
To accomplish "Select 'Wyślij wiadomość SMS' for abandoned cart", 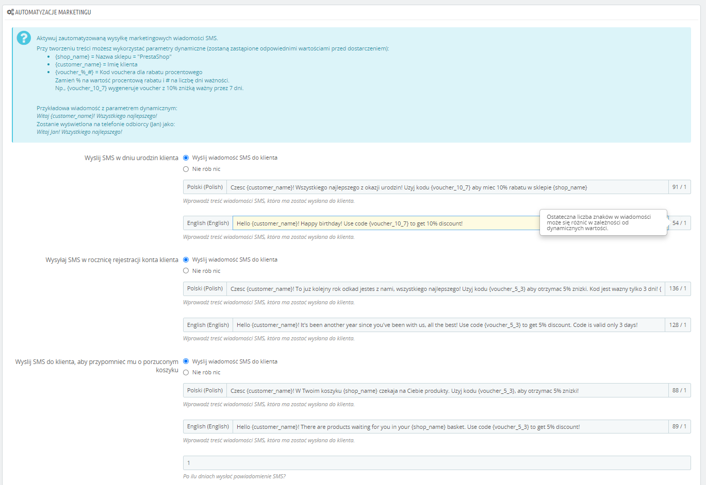I will (x=186, y=361).
